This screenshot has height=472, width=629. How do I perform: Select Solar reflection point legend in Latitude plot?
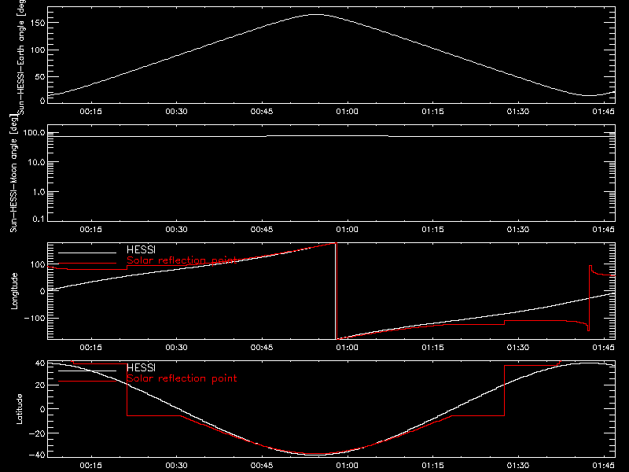(182, 378)
